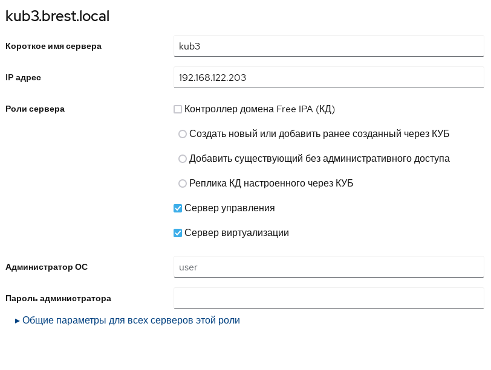The width and height of the screenshot is (491, 370).
Task: Select radio 'Добавить существующий без административного доступа'
Action: (183, 159)
